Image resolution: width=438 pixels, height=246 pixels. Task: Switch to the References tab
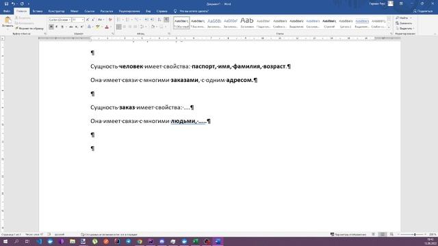pos(90,11)
